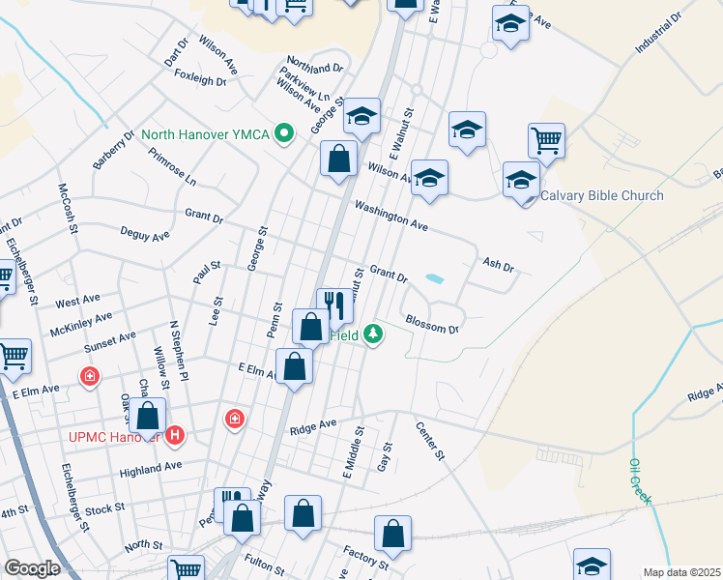The width and height of the screenshot is (723, 580).
Task: Select grocery cart marker above Calvary Bible Church
Action: click(x=546, y=142)
